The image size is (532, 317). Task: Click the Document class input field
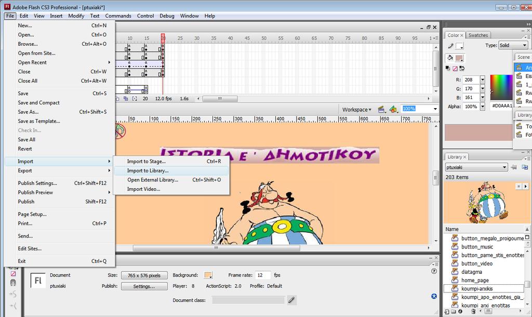(248, 300)
